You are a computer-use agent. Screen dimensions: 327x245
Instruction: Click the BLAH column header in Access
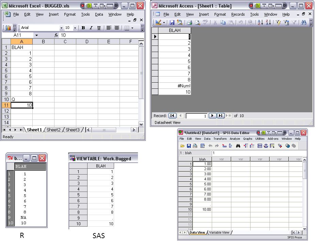click(x=174, y=30)
